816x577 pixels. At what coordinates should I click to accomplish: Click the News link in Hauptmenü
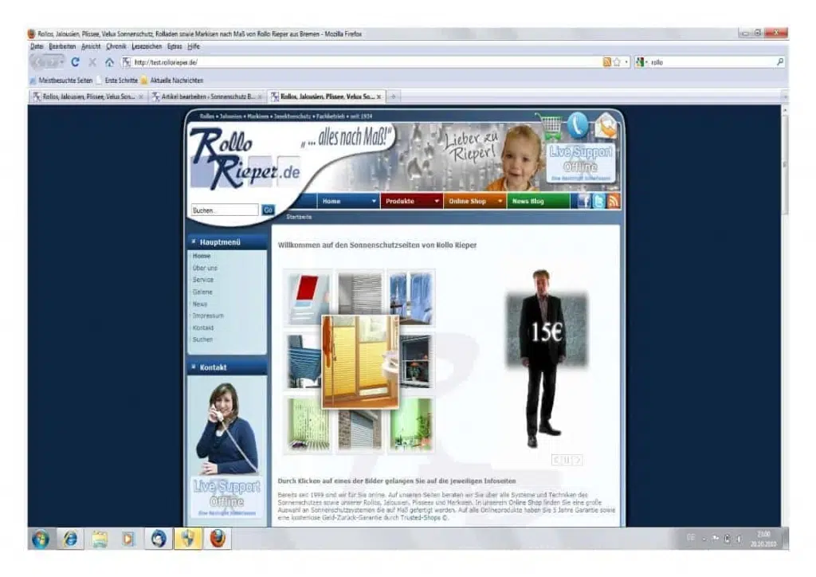[200, 304]
